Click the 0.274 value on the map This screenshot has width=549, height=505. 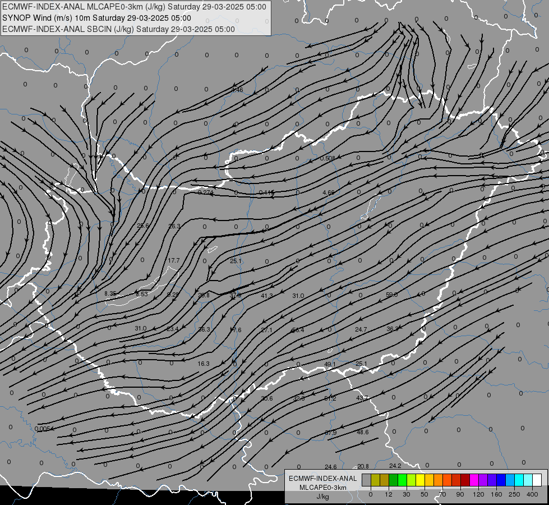[x=206, y=192]
